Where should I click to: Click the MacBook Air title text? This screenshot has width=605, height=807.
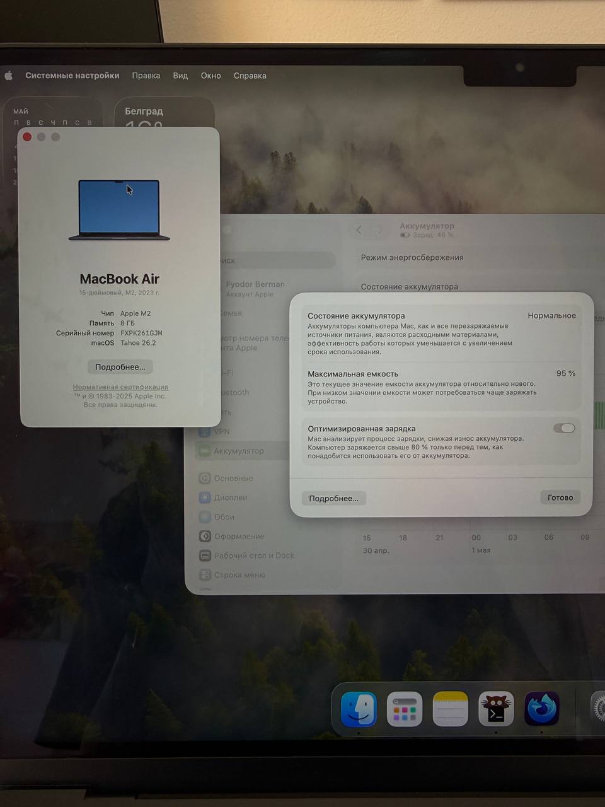tap(119, 279)
